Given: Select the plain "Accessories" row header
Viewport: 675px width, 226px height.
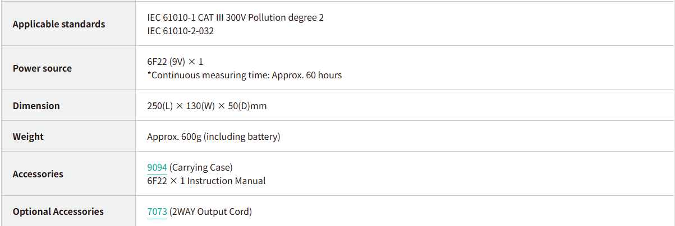Looking at the screenshot, I should point(38,174).
